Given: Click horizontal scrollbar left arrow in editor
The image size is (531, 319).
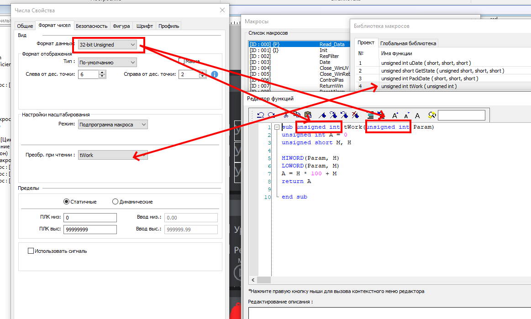Looking at the screenshot, I should (x=253, y=280).
